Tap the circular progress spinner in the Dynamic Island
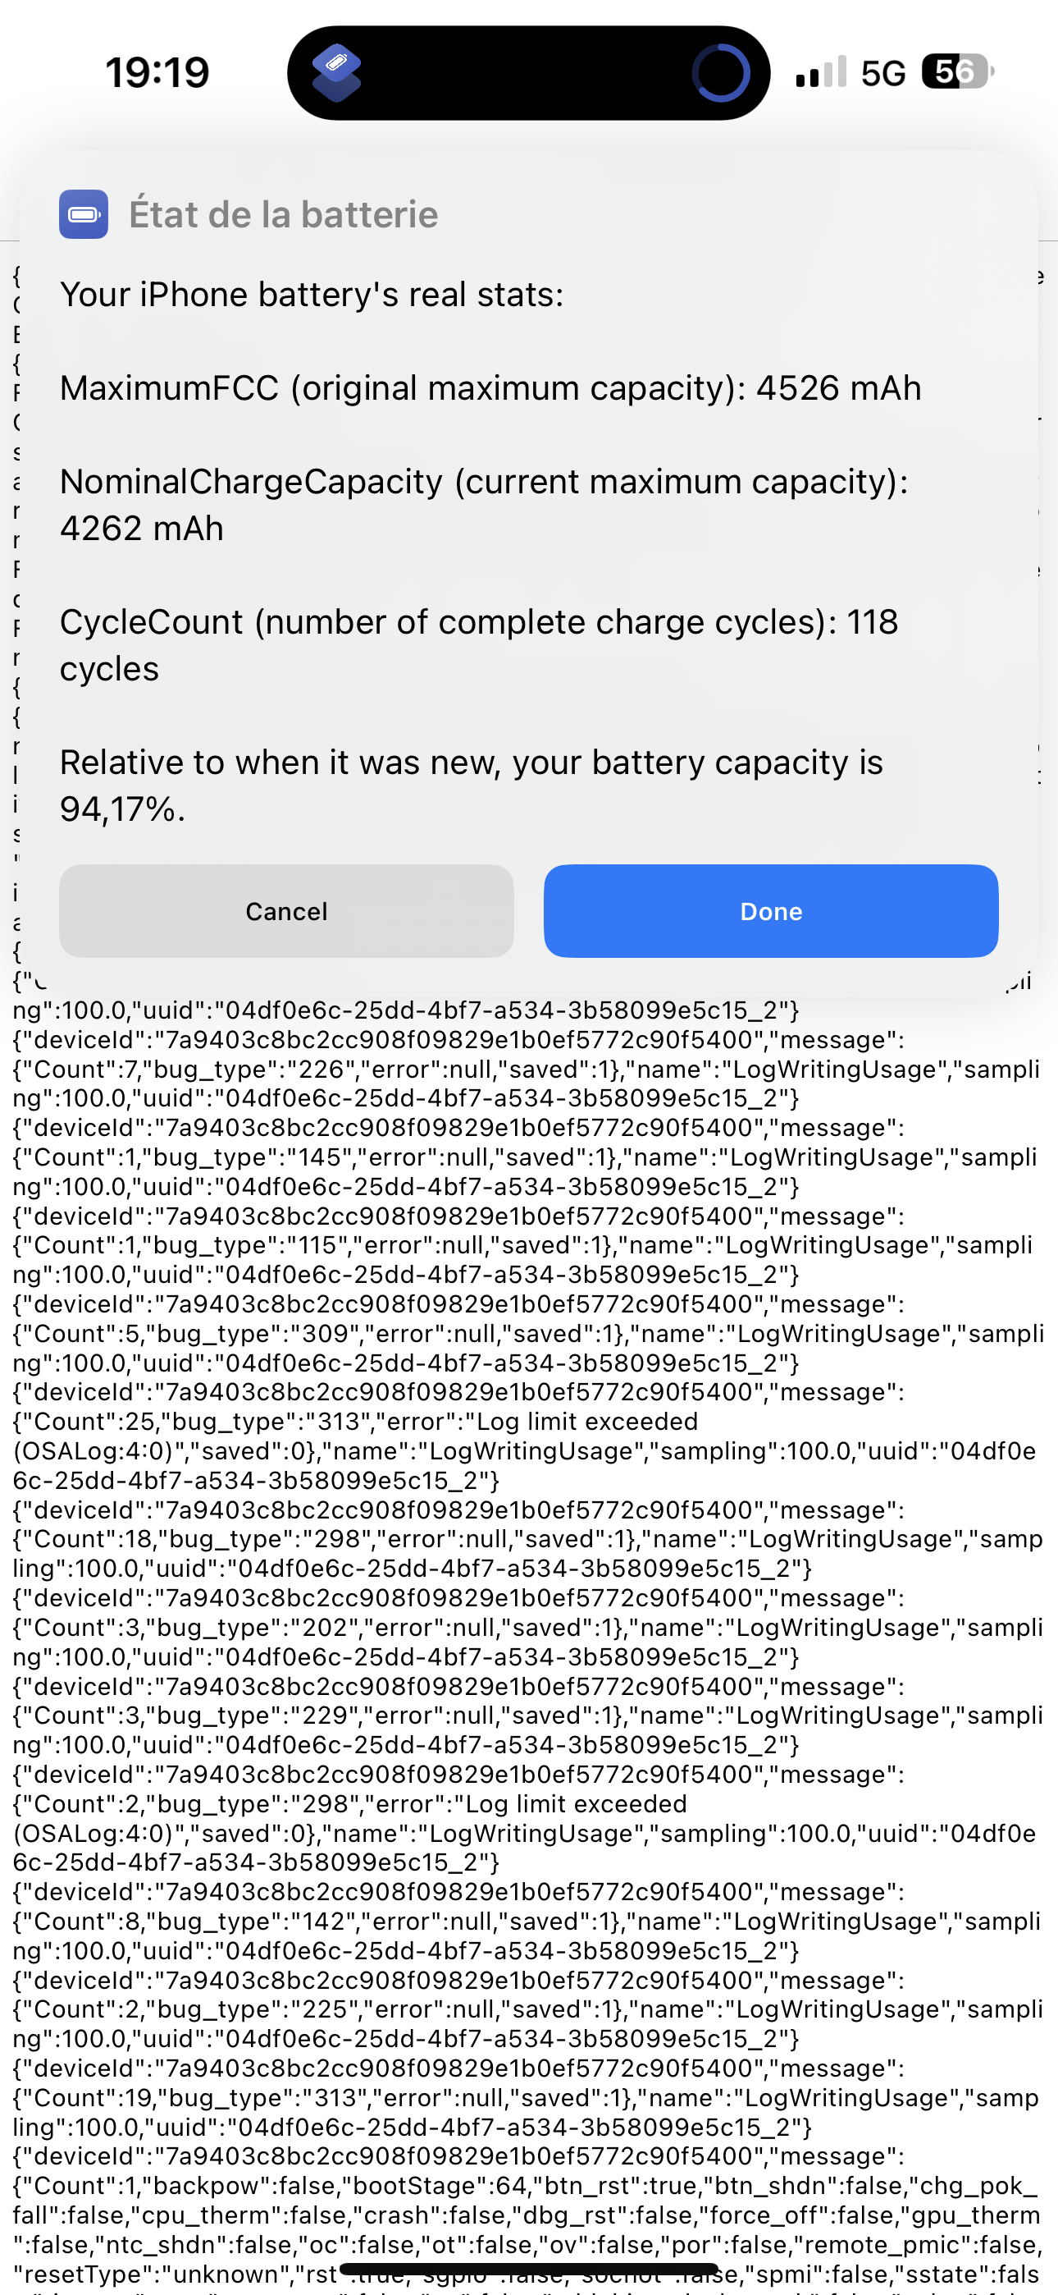The width and height of the screenshot is (1058, 2295). pyautogui.click(x=720, y=72)
